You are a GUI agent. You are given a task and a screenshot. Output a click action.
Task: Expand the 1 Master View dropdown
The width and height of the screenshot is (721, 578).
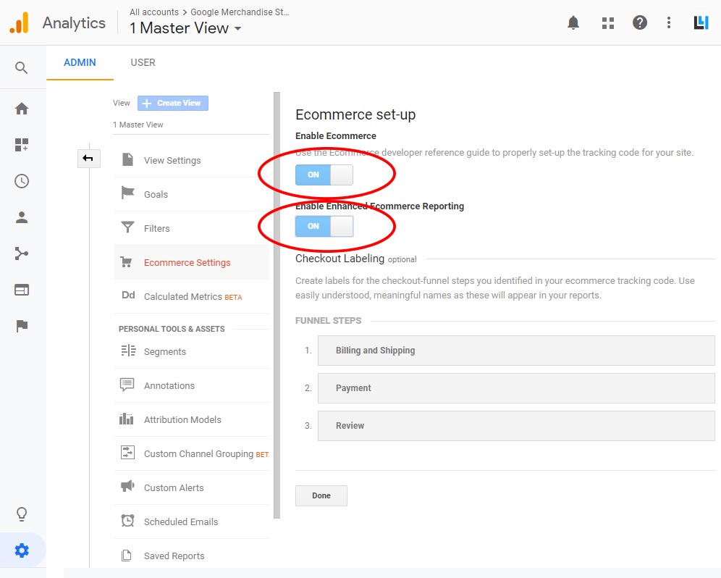pyautogui.click(x=185, y=28)
